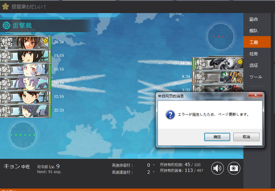Click the 确定 button in the dialog
Image resolution: width=275 pixels, height=191 pixels.
(217, 137)
